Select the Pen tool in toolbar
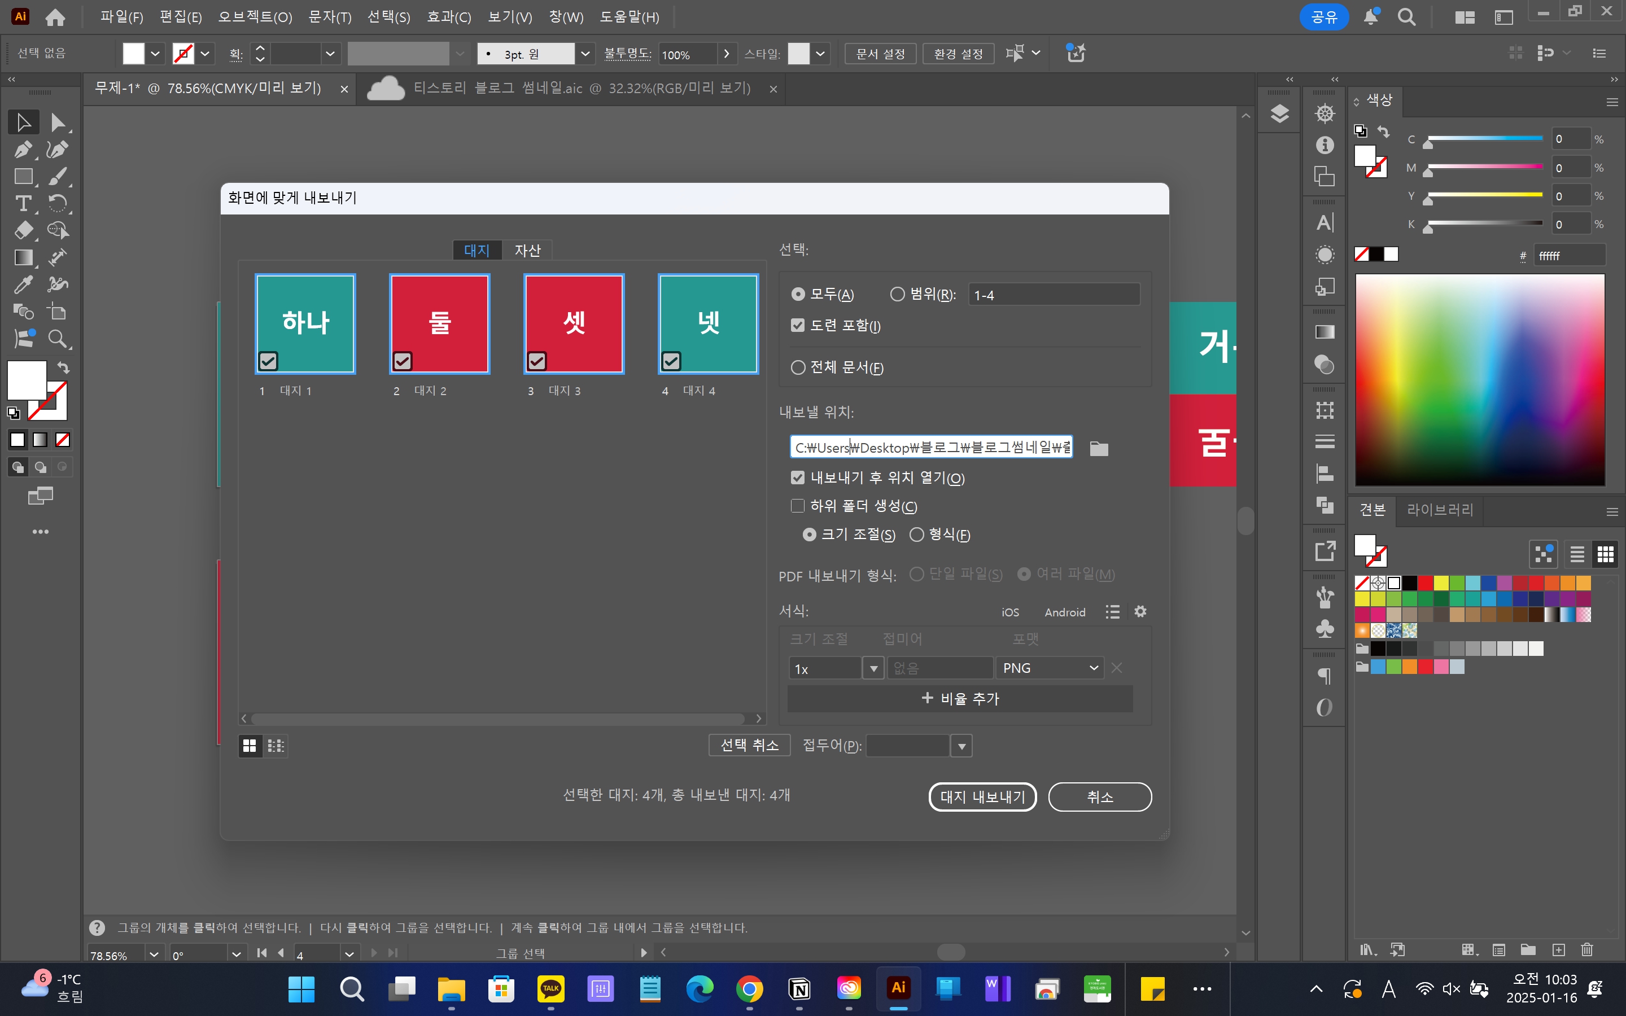Screen dimensions: 1626x1016 click(23, 149)
